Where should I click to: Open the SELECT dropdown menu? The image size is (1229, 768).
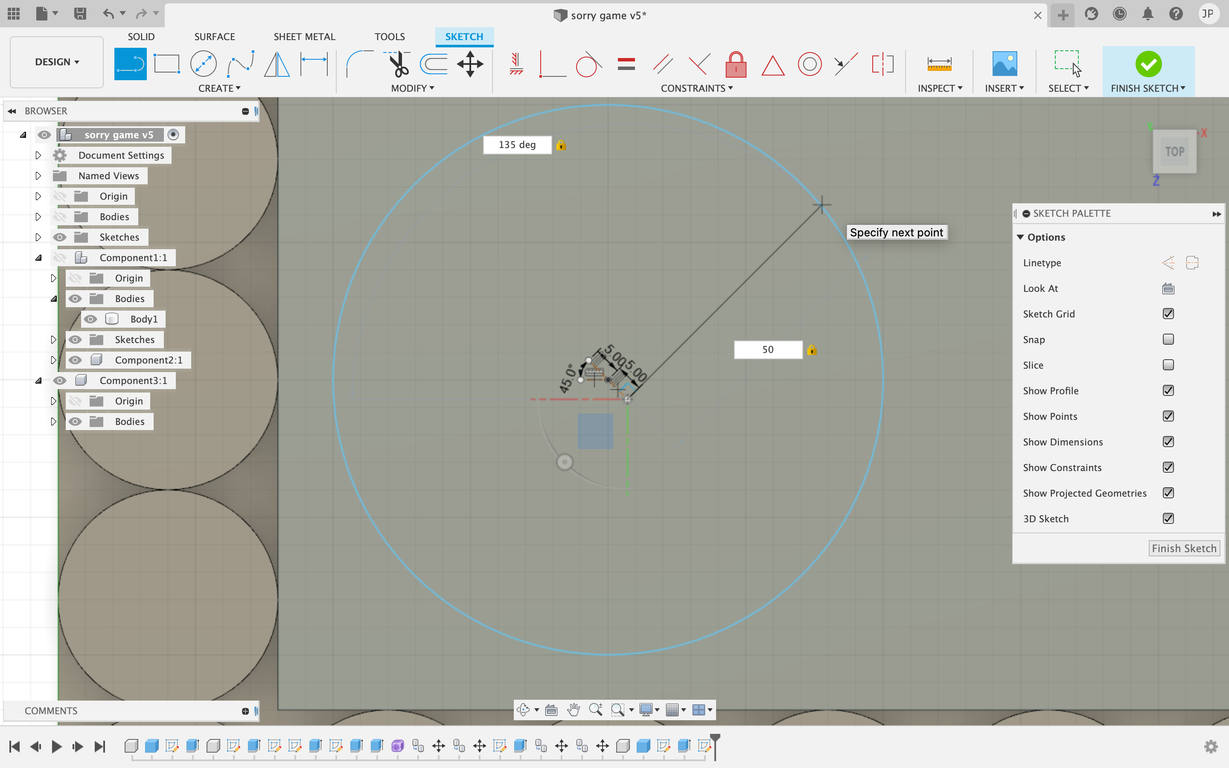(x=1069, y=88)
